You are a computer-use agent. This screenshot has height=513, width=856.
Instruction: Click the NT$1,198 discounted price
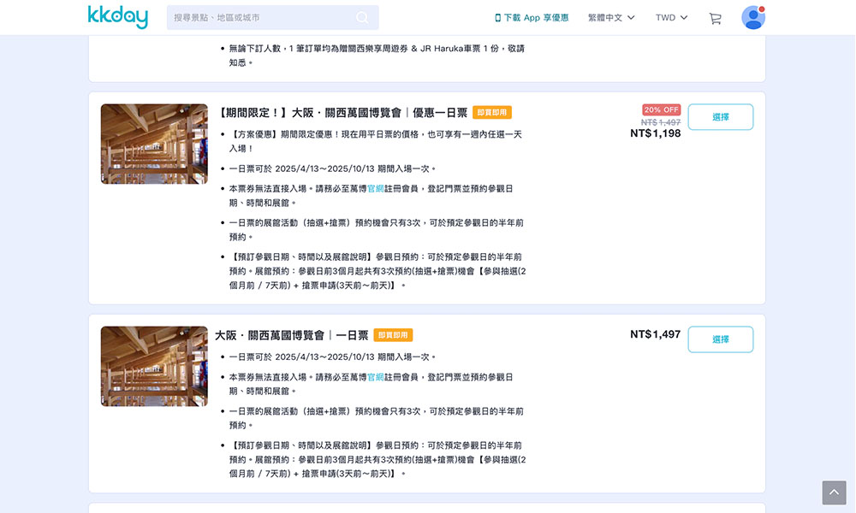655,133
